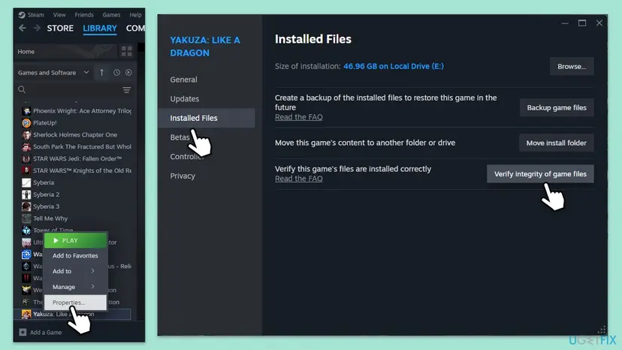Switch to the STORE tab
Image resolution: width=622 pixels, height=350 pixels.
click(x=60, y=29)
